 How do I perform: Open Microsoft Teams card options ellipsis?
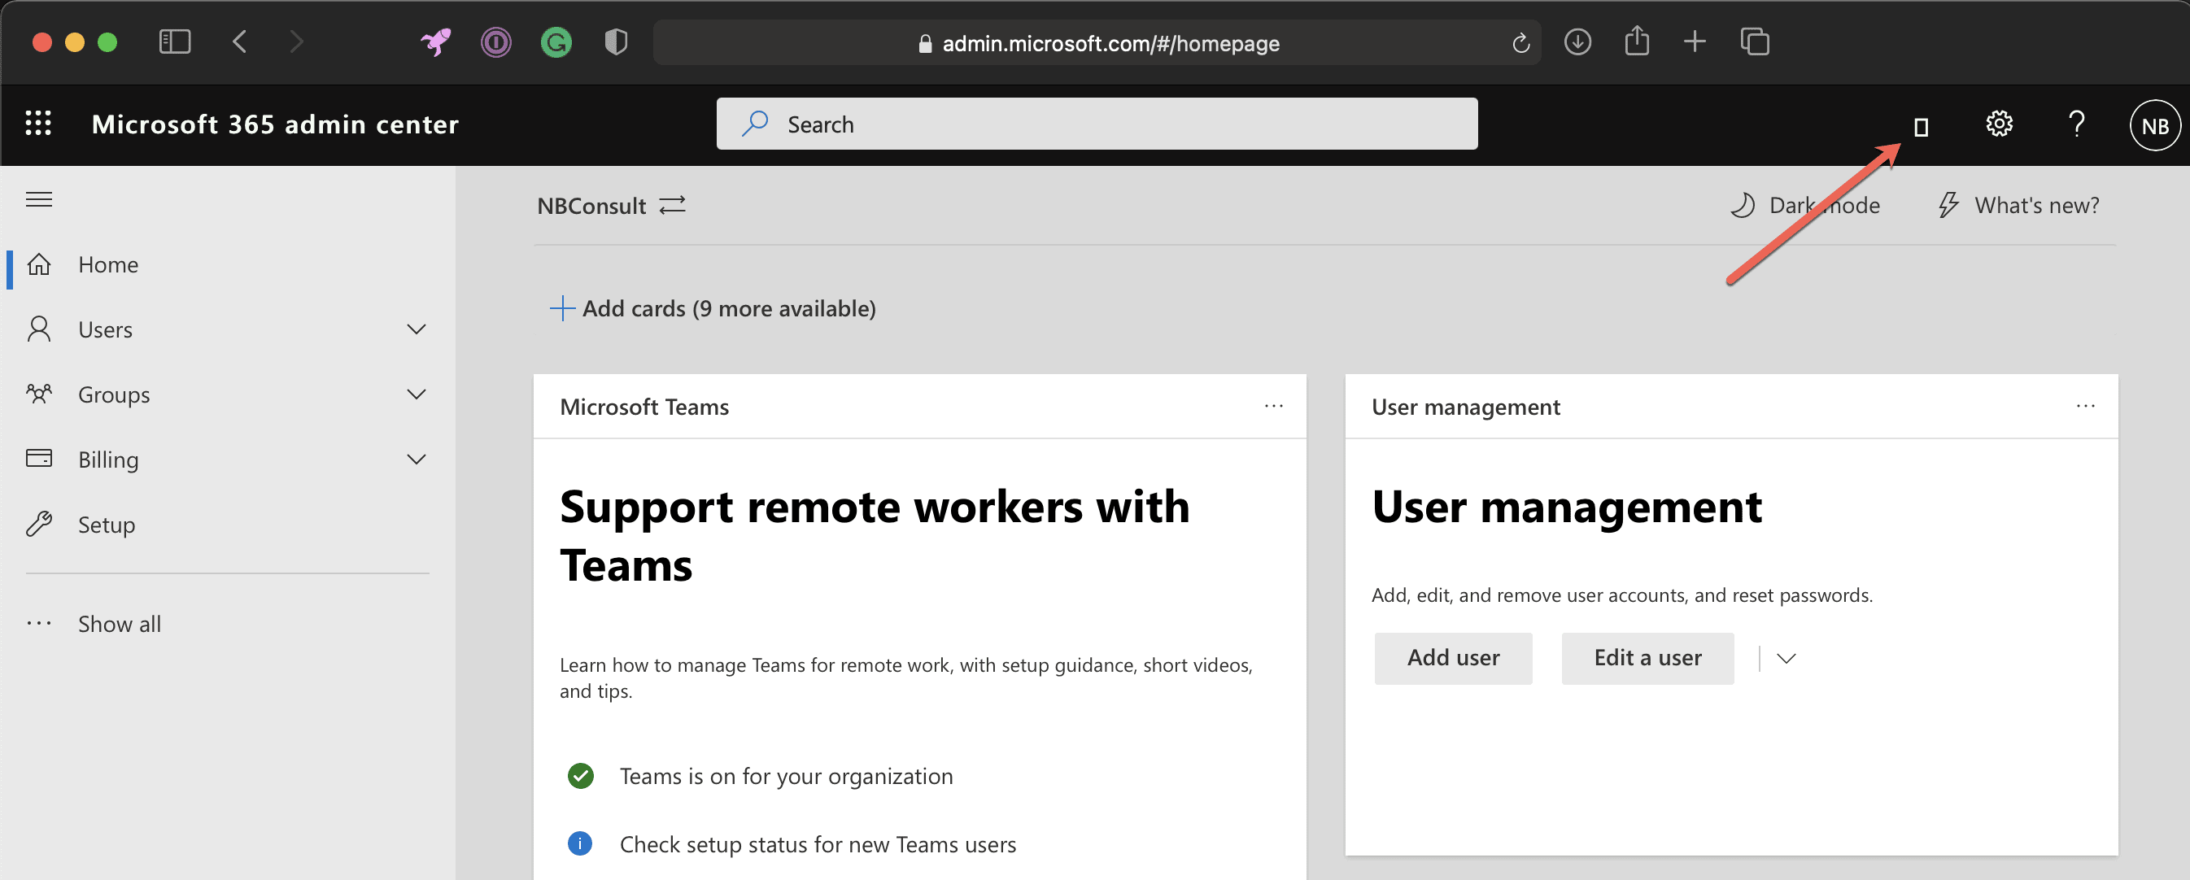click(1273, 407)
